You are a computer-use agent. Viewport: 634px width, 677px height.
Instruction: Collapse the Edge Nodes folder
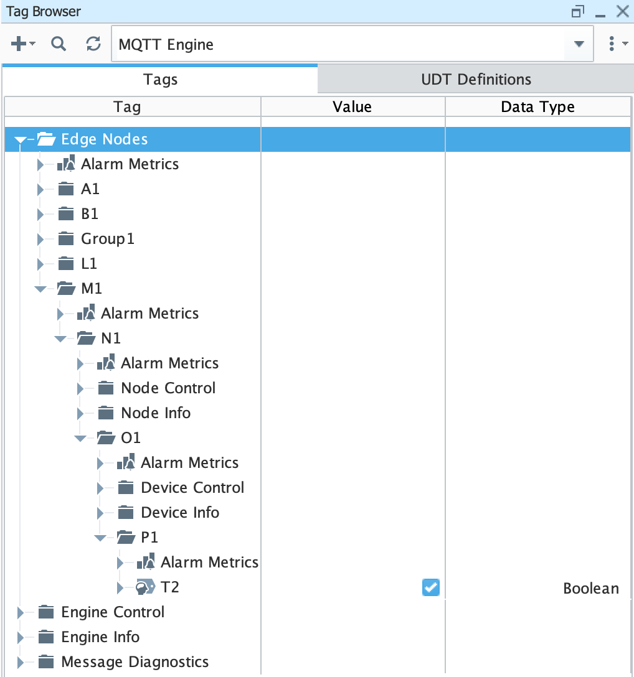point(21,140)
